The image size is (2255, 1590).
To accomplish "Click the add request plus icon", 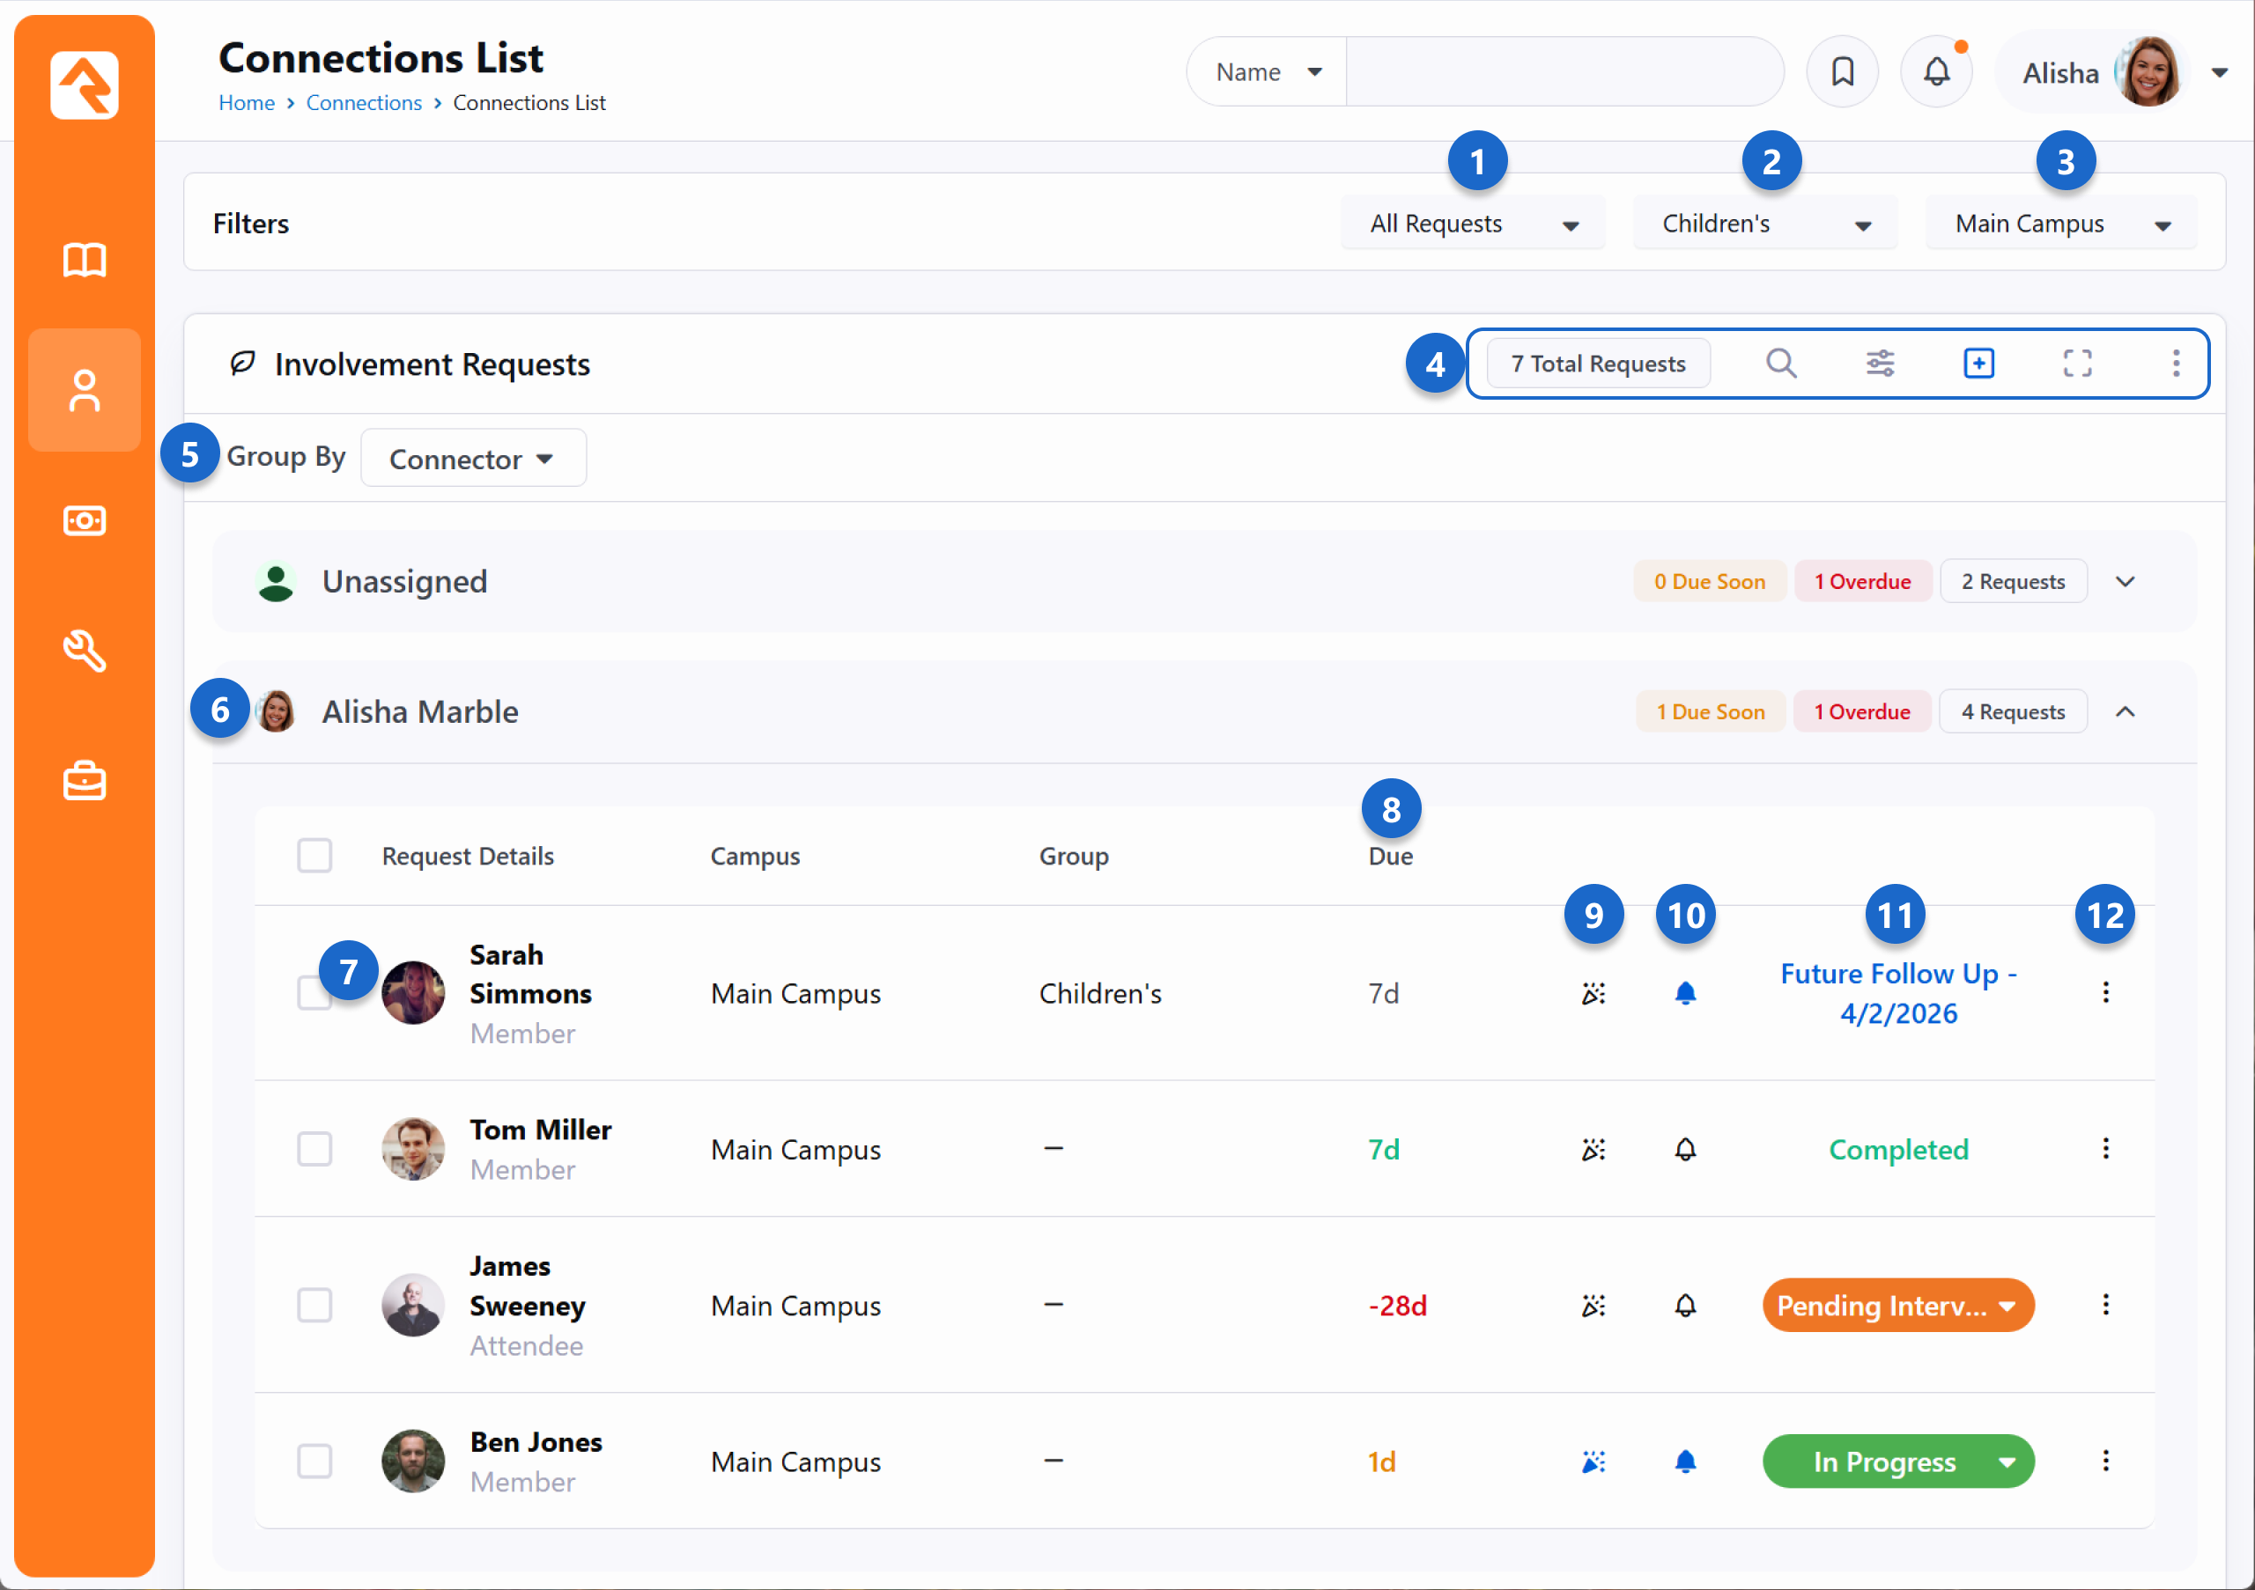I will point(1978,363).
